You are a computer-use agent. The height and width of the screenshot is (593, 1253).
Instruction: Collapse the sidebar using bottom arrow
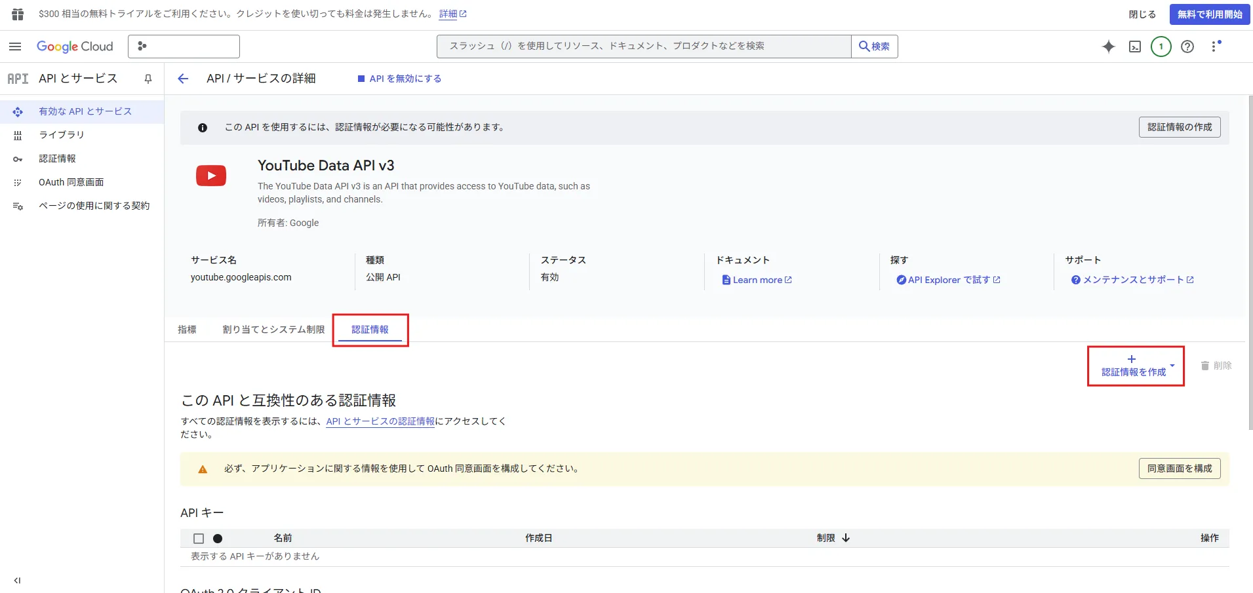(18, 581)
